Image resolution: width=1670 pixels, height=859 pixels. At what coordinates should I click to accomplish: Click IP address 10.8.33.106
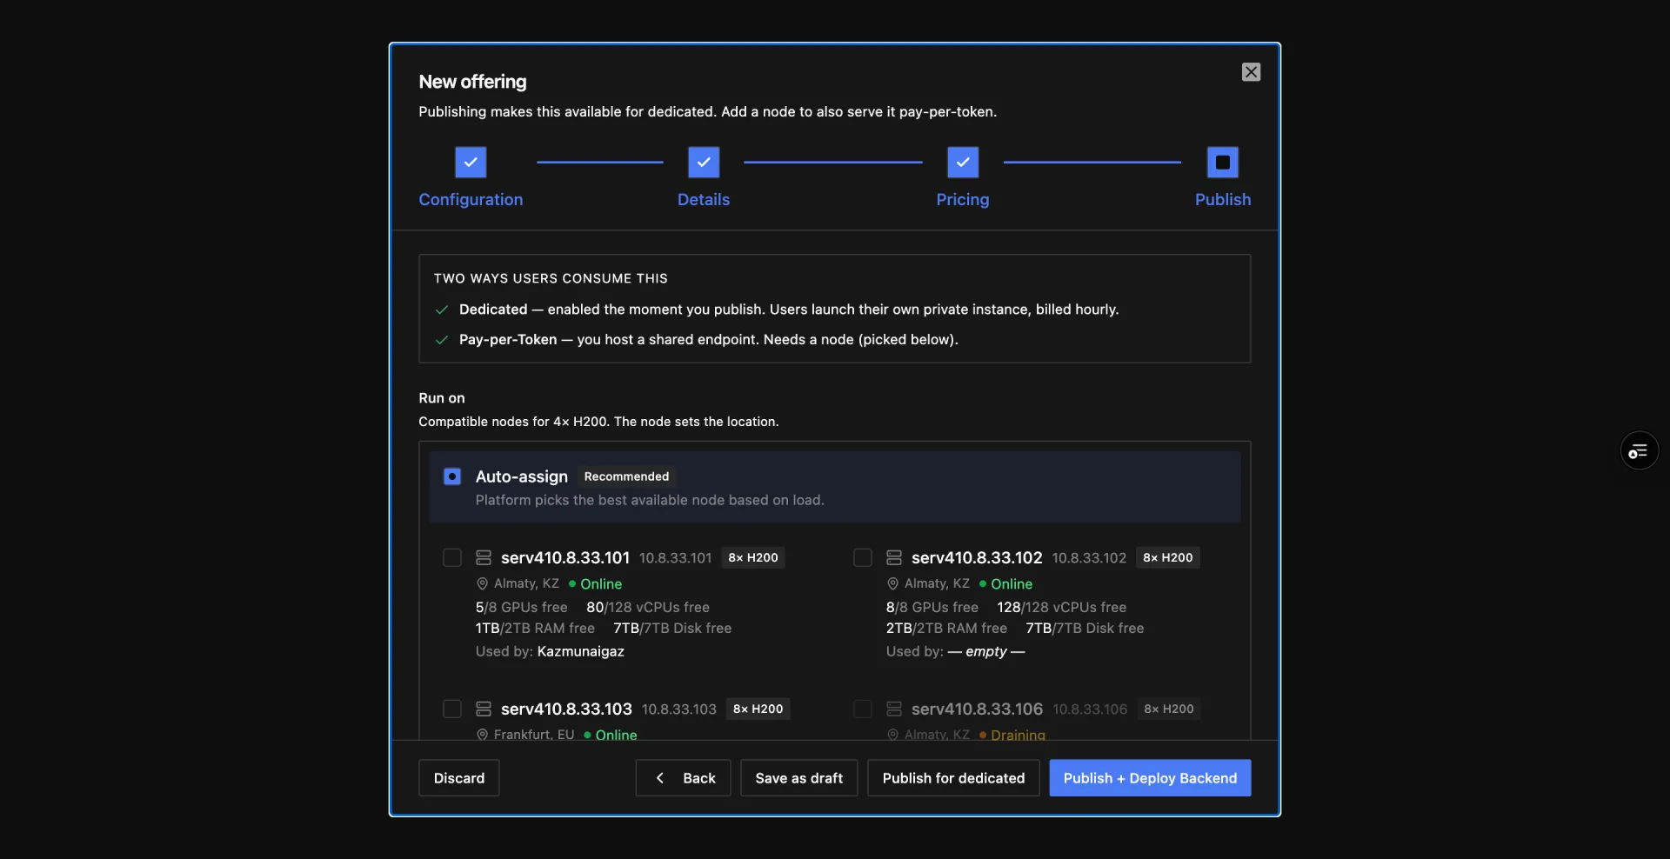[x=1090, y=709]
